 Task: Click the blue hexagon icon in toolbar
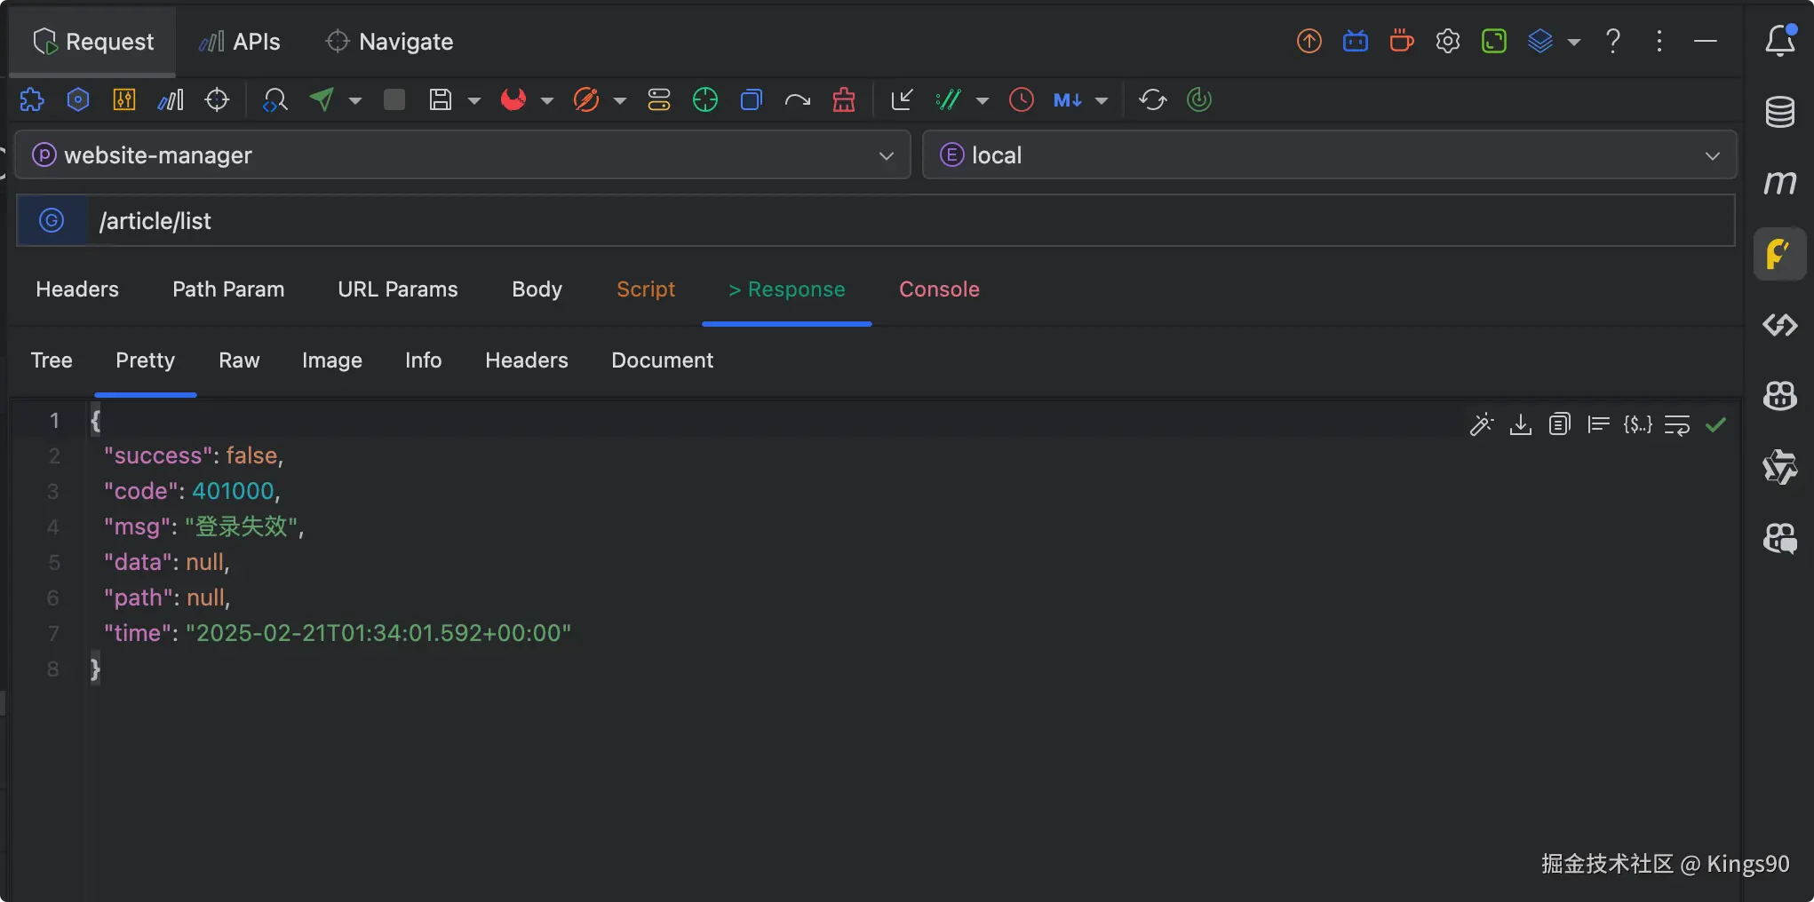click(78, 99)
